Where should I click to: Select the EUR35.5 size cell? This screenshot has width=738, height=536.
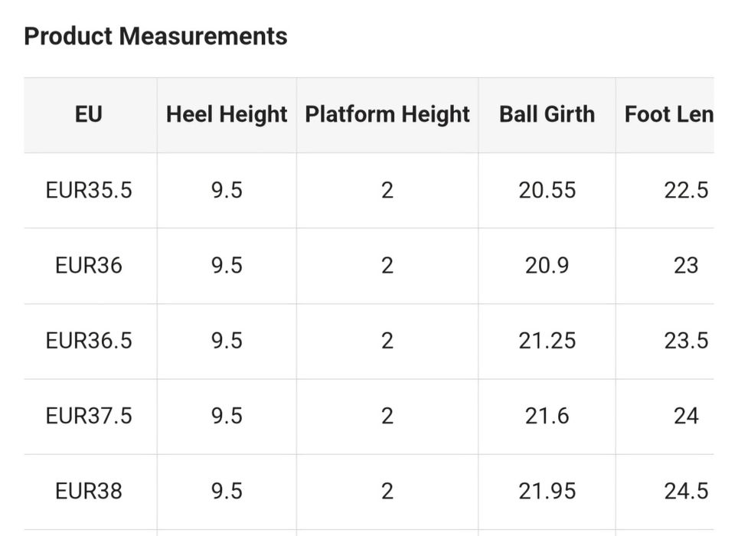coord(89,190)
